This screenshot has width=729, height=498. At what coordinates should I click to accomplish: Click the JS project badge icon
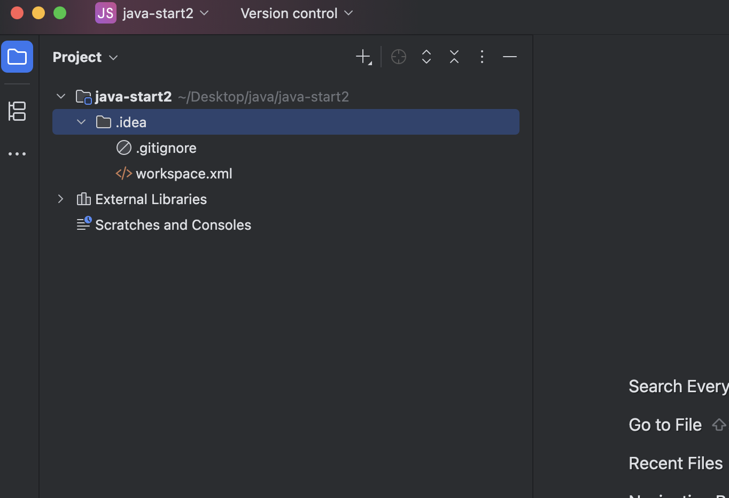tap(105, 13)
